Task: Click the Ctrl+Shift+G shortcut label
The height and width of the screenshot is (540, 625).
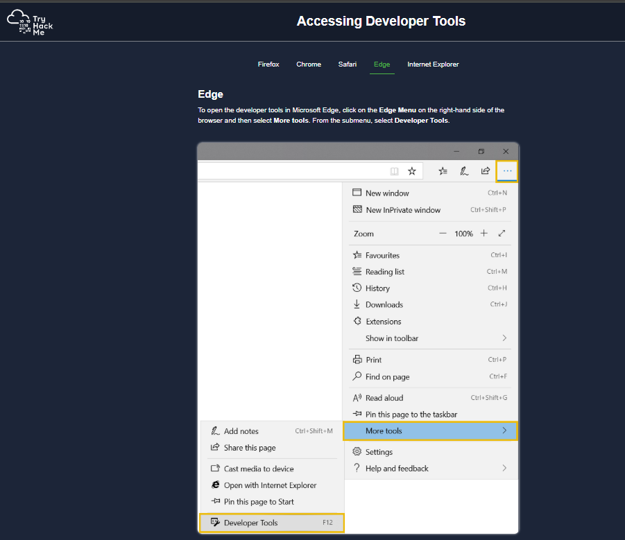Action: tap(489, 397)
